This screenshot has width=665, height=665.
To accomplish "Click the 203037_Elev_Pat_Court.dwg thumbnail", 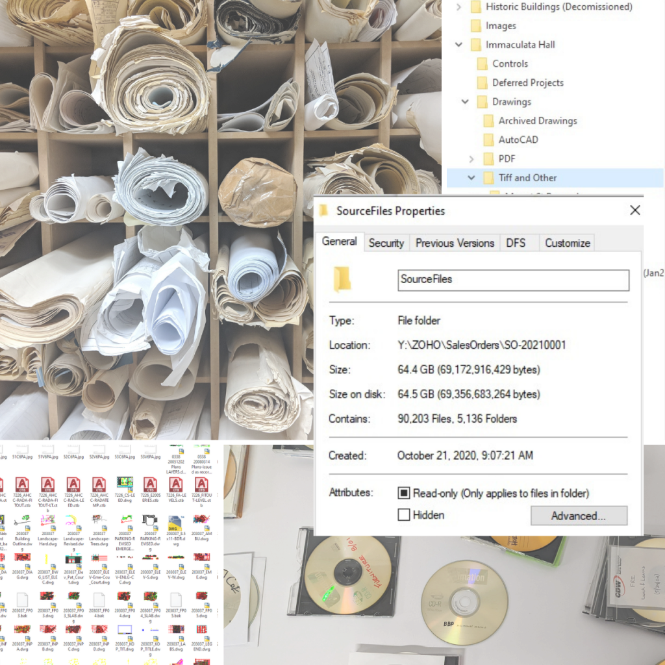I will [73, 558].
